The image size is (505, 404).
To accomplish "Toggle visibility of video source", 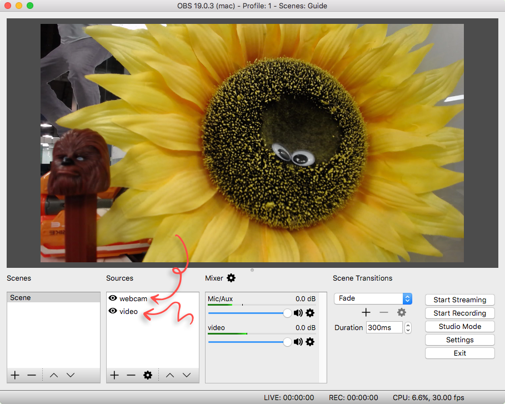I will [113, 311].
